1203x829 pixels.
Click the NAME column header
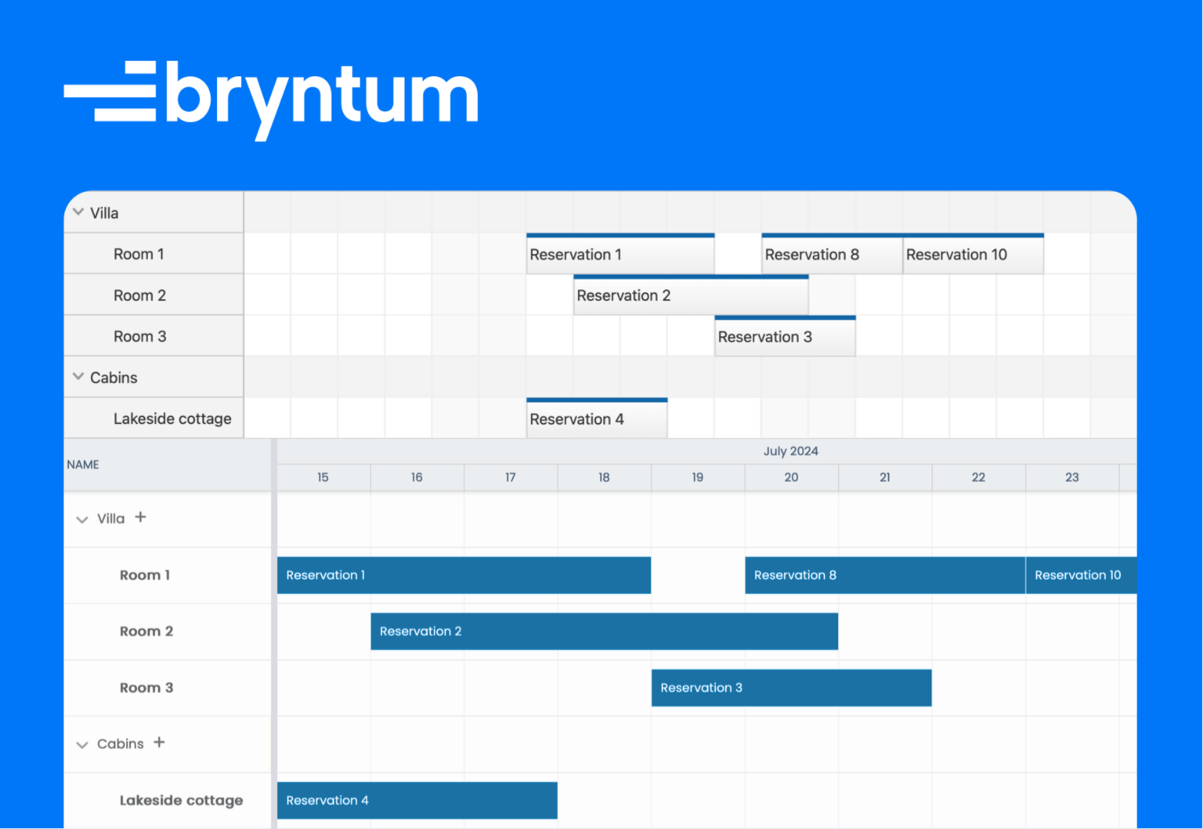[83, 464]
